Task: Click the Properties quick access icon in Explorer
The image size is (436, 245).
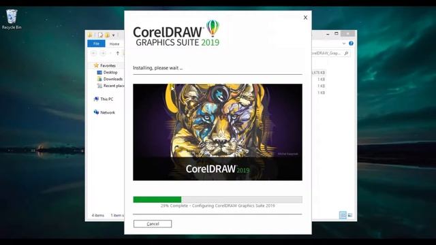Action: click(100, 35)
